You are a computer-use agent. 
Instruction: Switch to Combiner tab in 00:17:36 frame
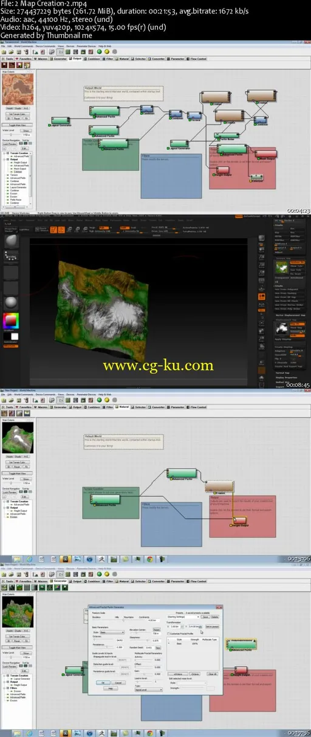pos(92,581)
